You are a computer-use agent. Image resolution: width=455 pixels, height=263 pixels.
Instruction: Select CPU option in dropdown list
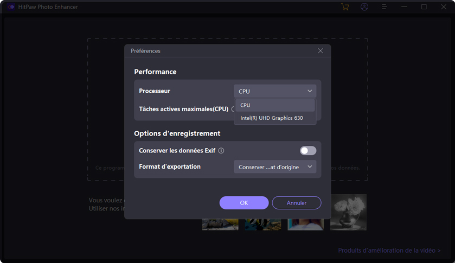(275, 105)
